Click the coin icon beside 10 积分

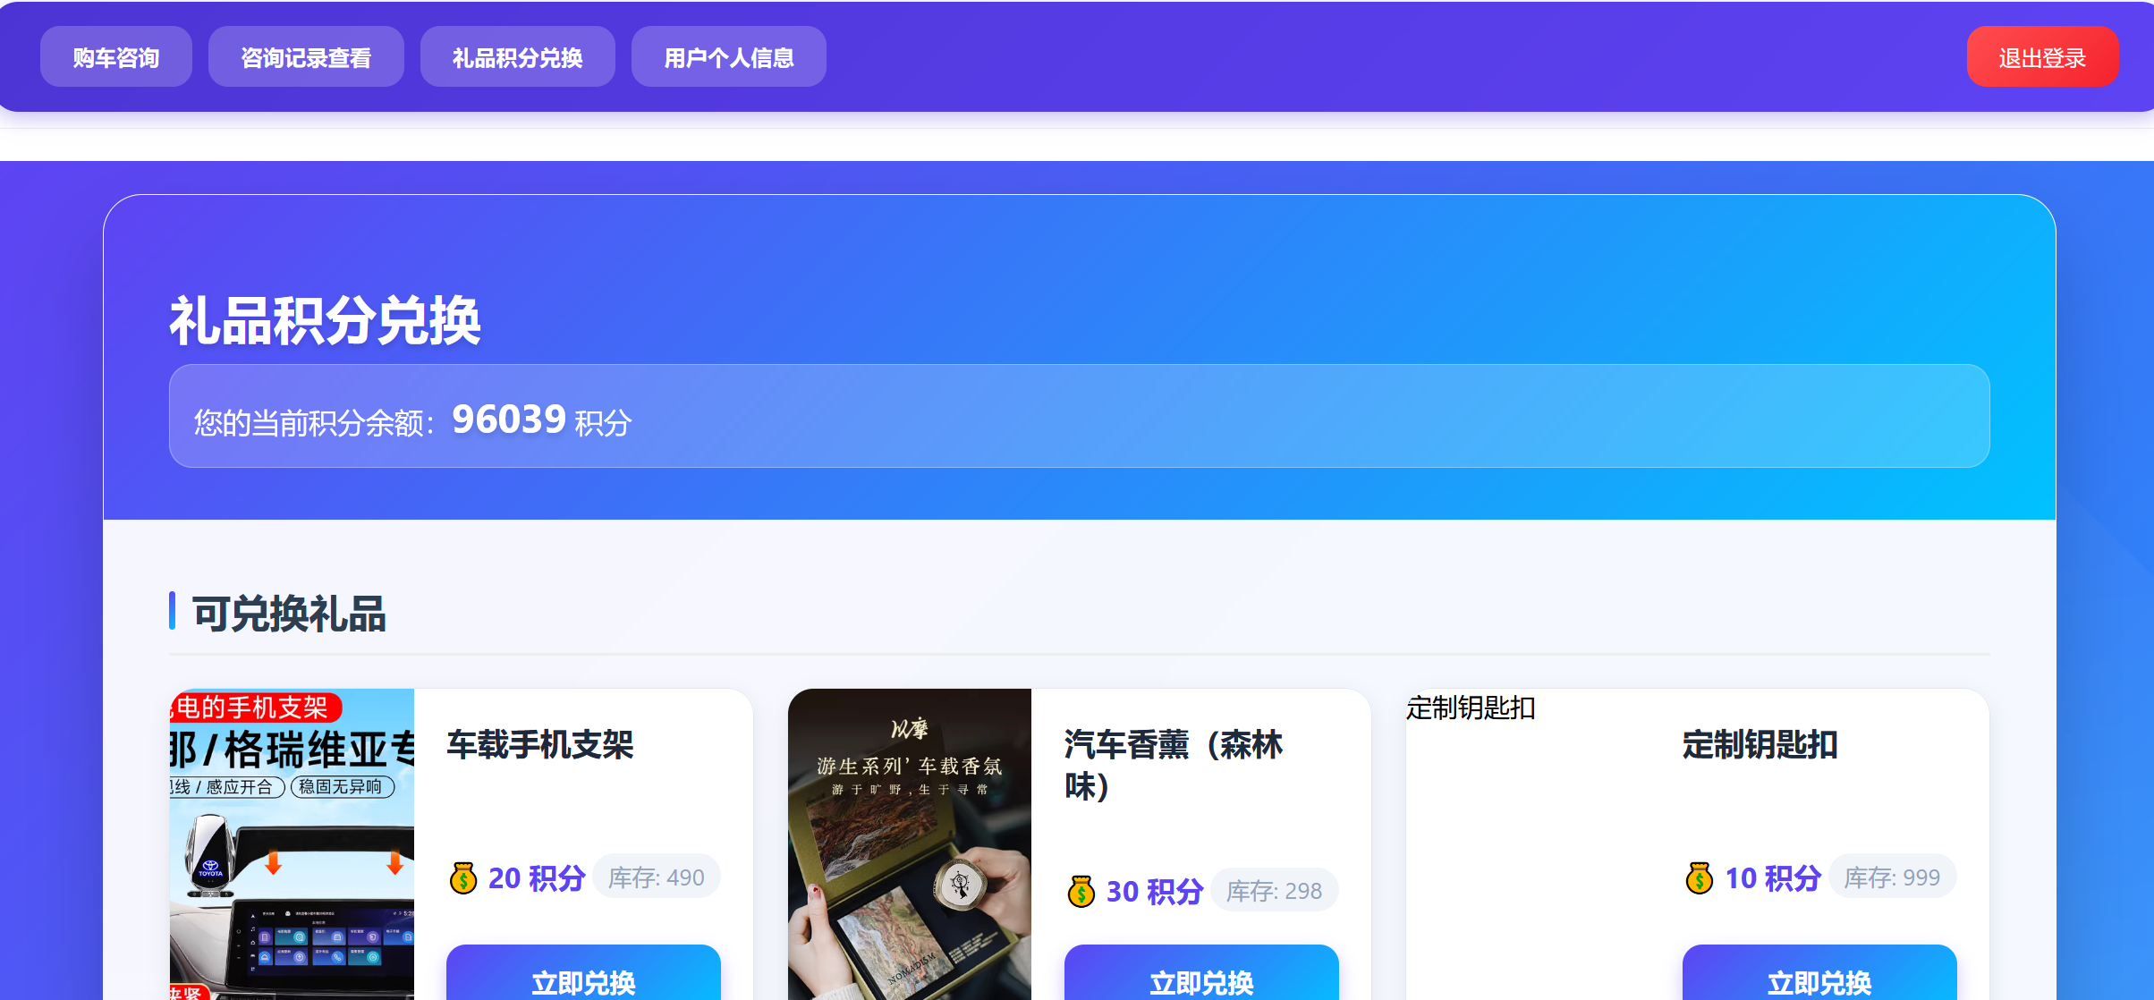[x=1700, y=878]
